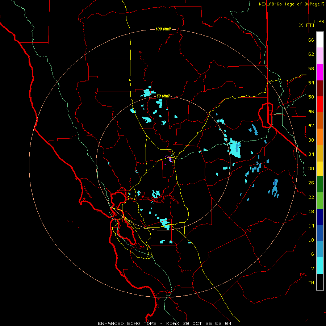Click the legend value "34"
The width and height of the screenshot is (326, 326).
click(311, 154)
